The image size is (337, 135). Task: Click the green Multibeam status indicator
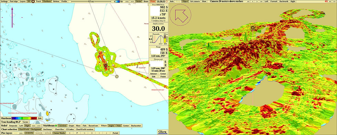56,125
